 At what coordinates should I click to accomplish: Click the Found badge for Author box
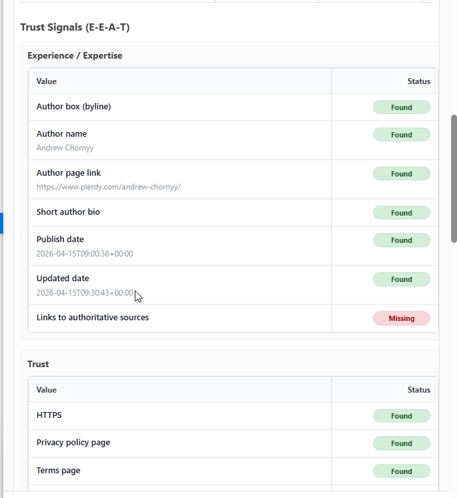(x=401, y=107)
